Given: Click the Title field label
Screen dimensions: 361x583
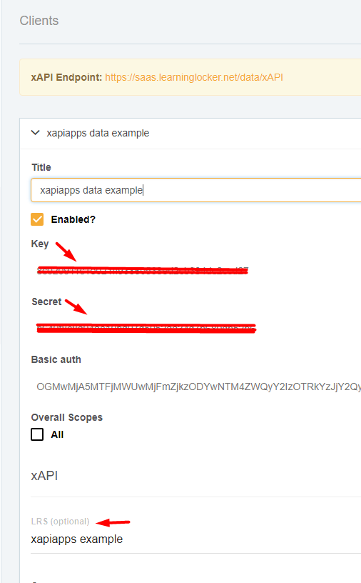Looking at the screenshot, I should click(x=41, y=167).
